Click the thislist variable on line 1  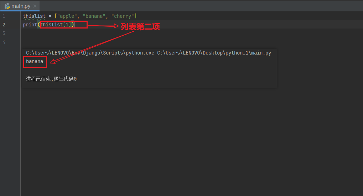[x=34, y=16]
